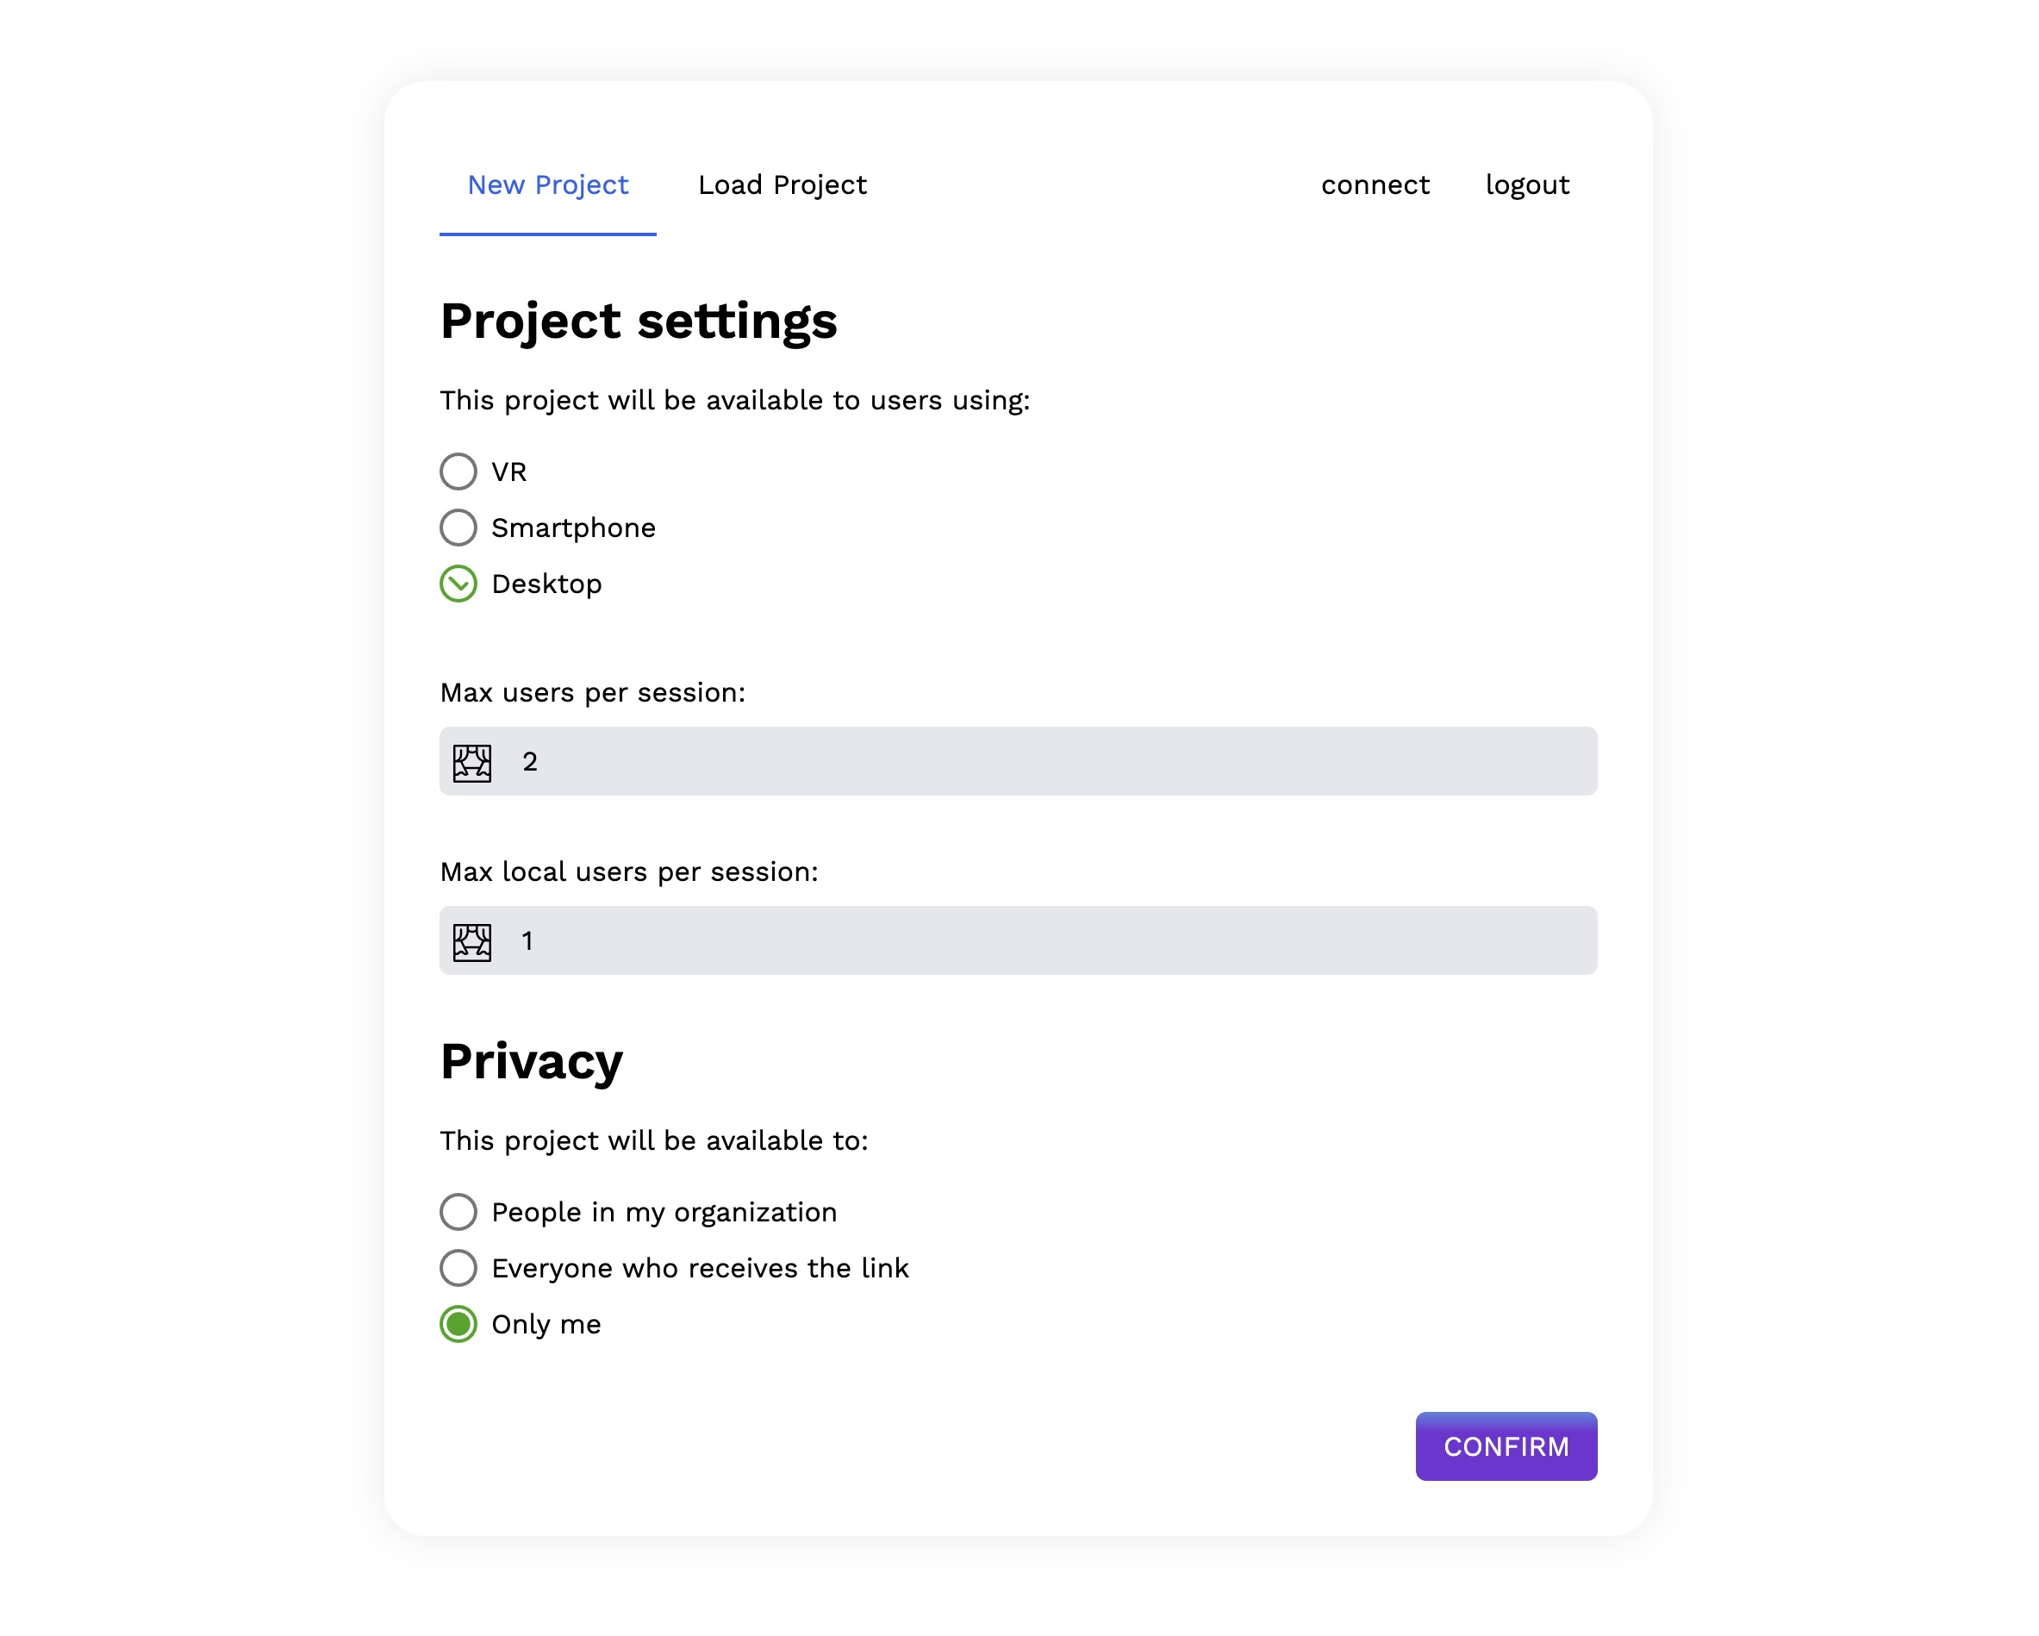Click the 'Desktop' option label text

[x=546, y=584]
